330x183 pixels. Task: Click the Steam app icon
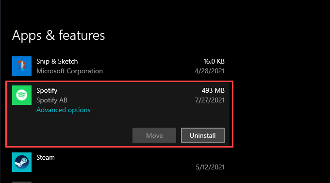[x=22, y=162]
